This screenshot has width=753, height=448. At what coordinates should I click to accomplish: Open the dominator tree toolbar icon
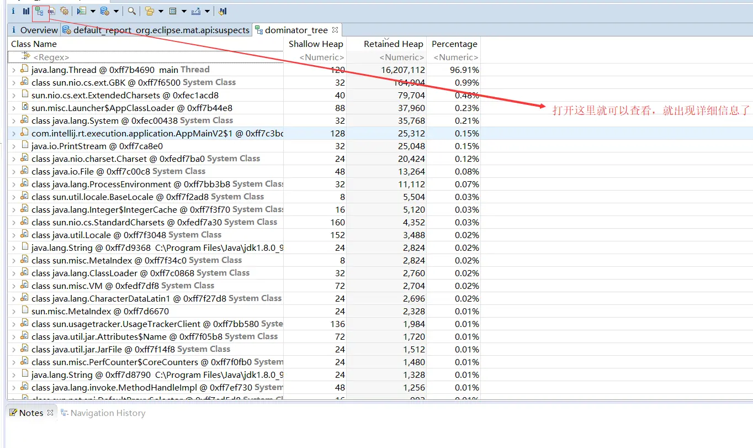[39, 11]
